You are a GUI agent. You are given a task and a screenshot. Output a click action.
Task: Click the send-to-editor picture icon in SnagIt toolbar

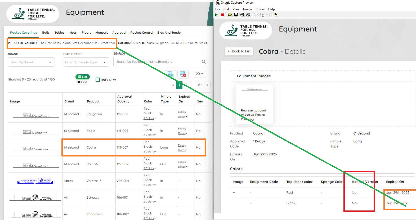point(230,15)
